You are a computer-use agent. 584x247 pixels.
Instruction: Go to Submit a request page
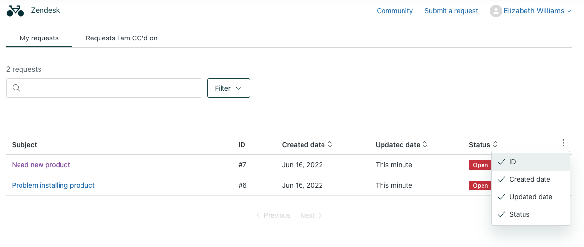coord(451,11)
